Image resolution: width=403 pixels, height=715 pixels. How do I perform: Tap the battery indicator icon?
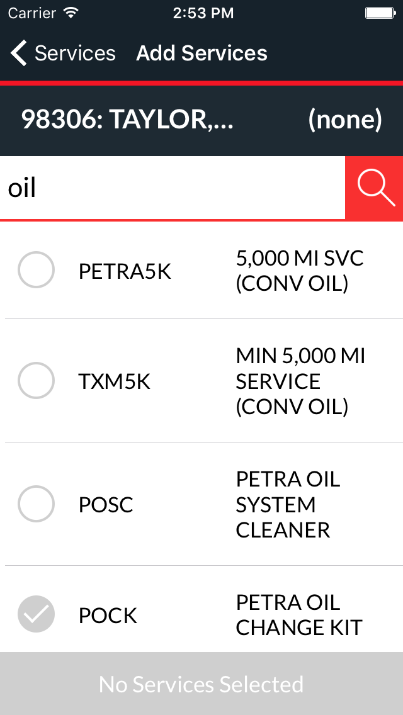click(380, 13)
